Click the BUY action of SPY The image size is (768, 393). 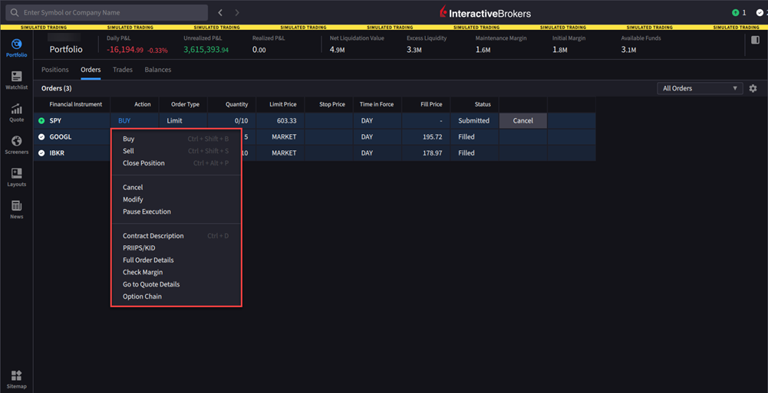click(x=124, y=121)
